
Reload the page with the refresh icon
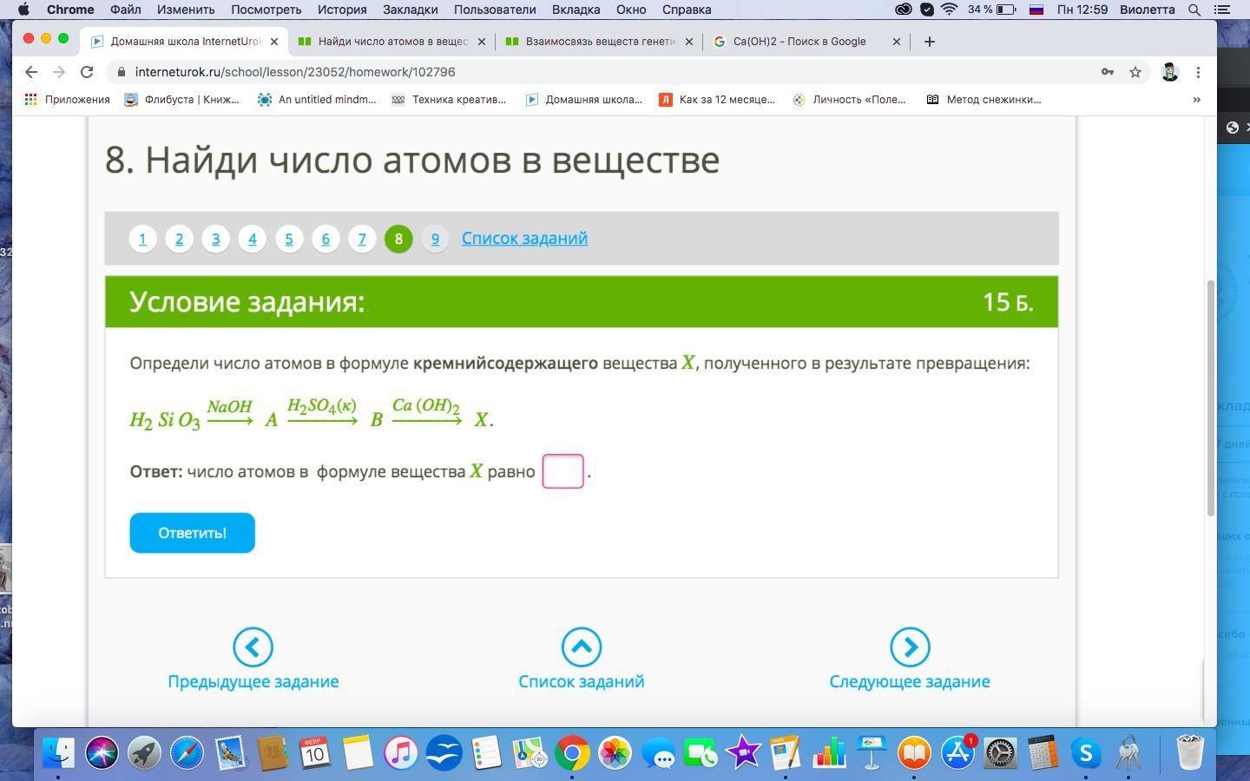87,72
